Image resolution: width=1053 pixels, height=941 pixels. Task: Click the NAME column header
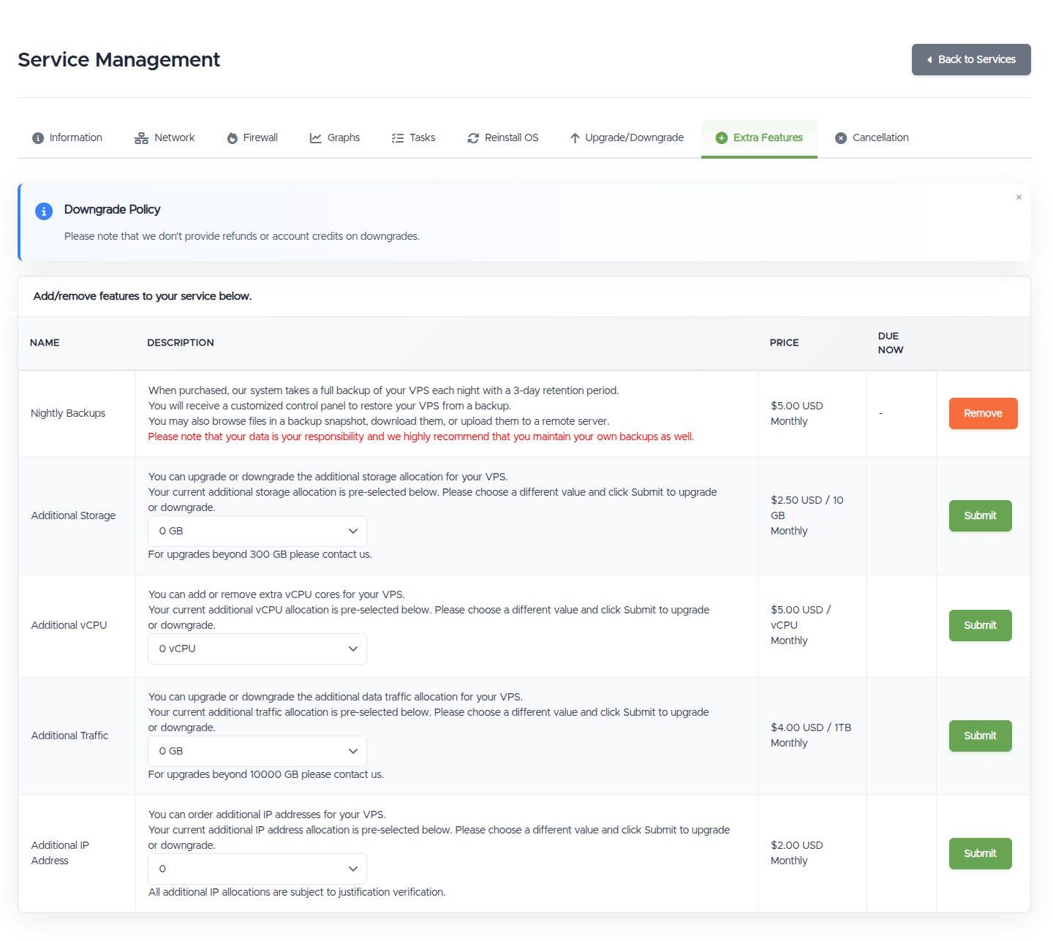click(x=45, y=343)
